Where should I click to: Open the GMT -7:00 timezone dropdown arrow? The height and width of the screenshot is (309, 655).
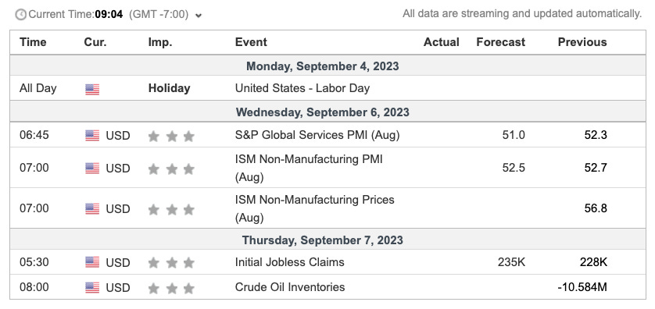point(199,16)
